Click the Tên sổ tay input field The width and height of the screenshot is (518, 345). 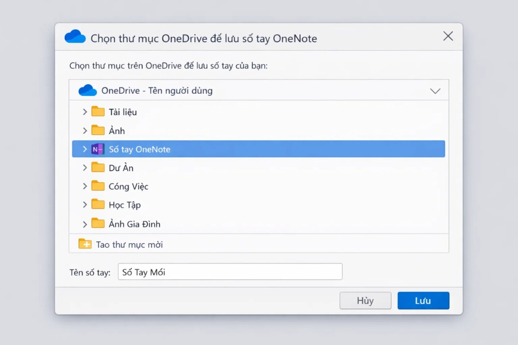[x=230, y=271]
